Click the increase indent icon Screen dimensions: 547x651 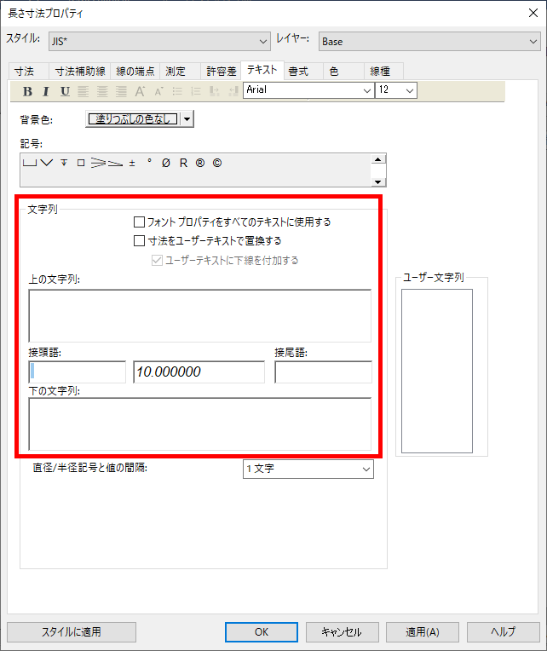click(215, 91)
